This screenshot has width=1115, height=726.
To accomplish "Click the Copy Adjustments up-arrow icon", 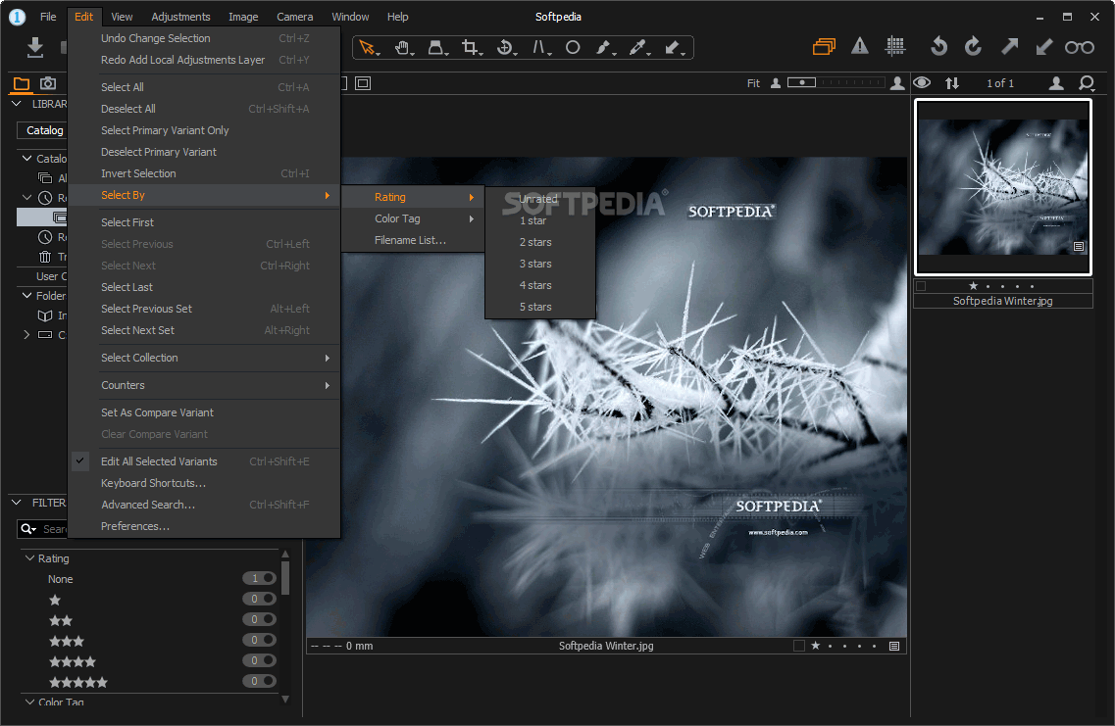I will 1009,46.
